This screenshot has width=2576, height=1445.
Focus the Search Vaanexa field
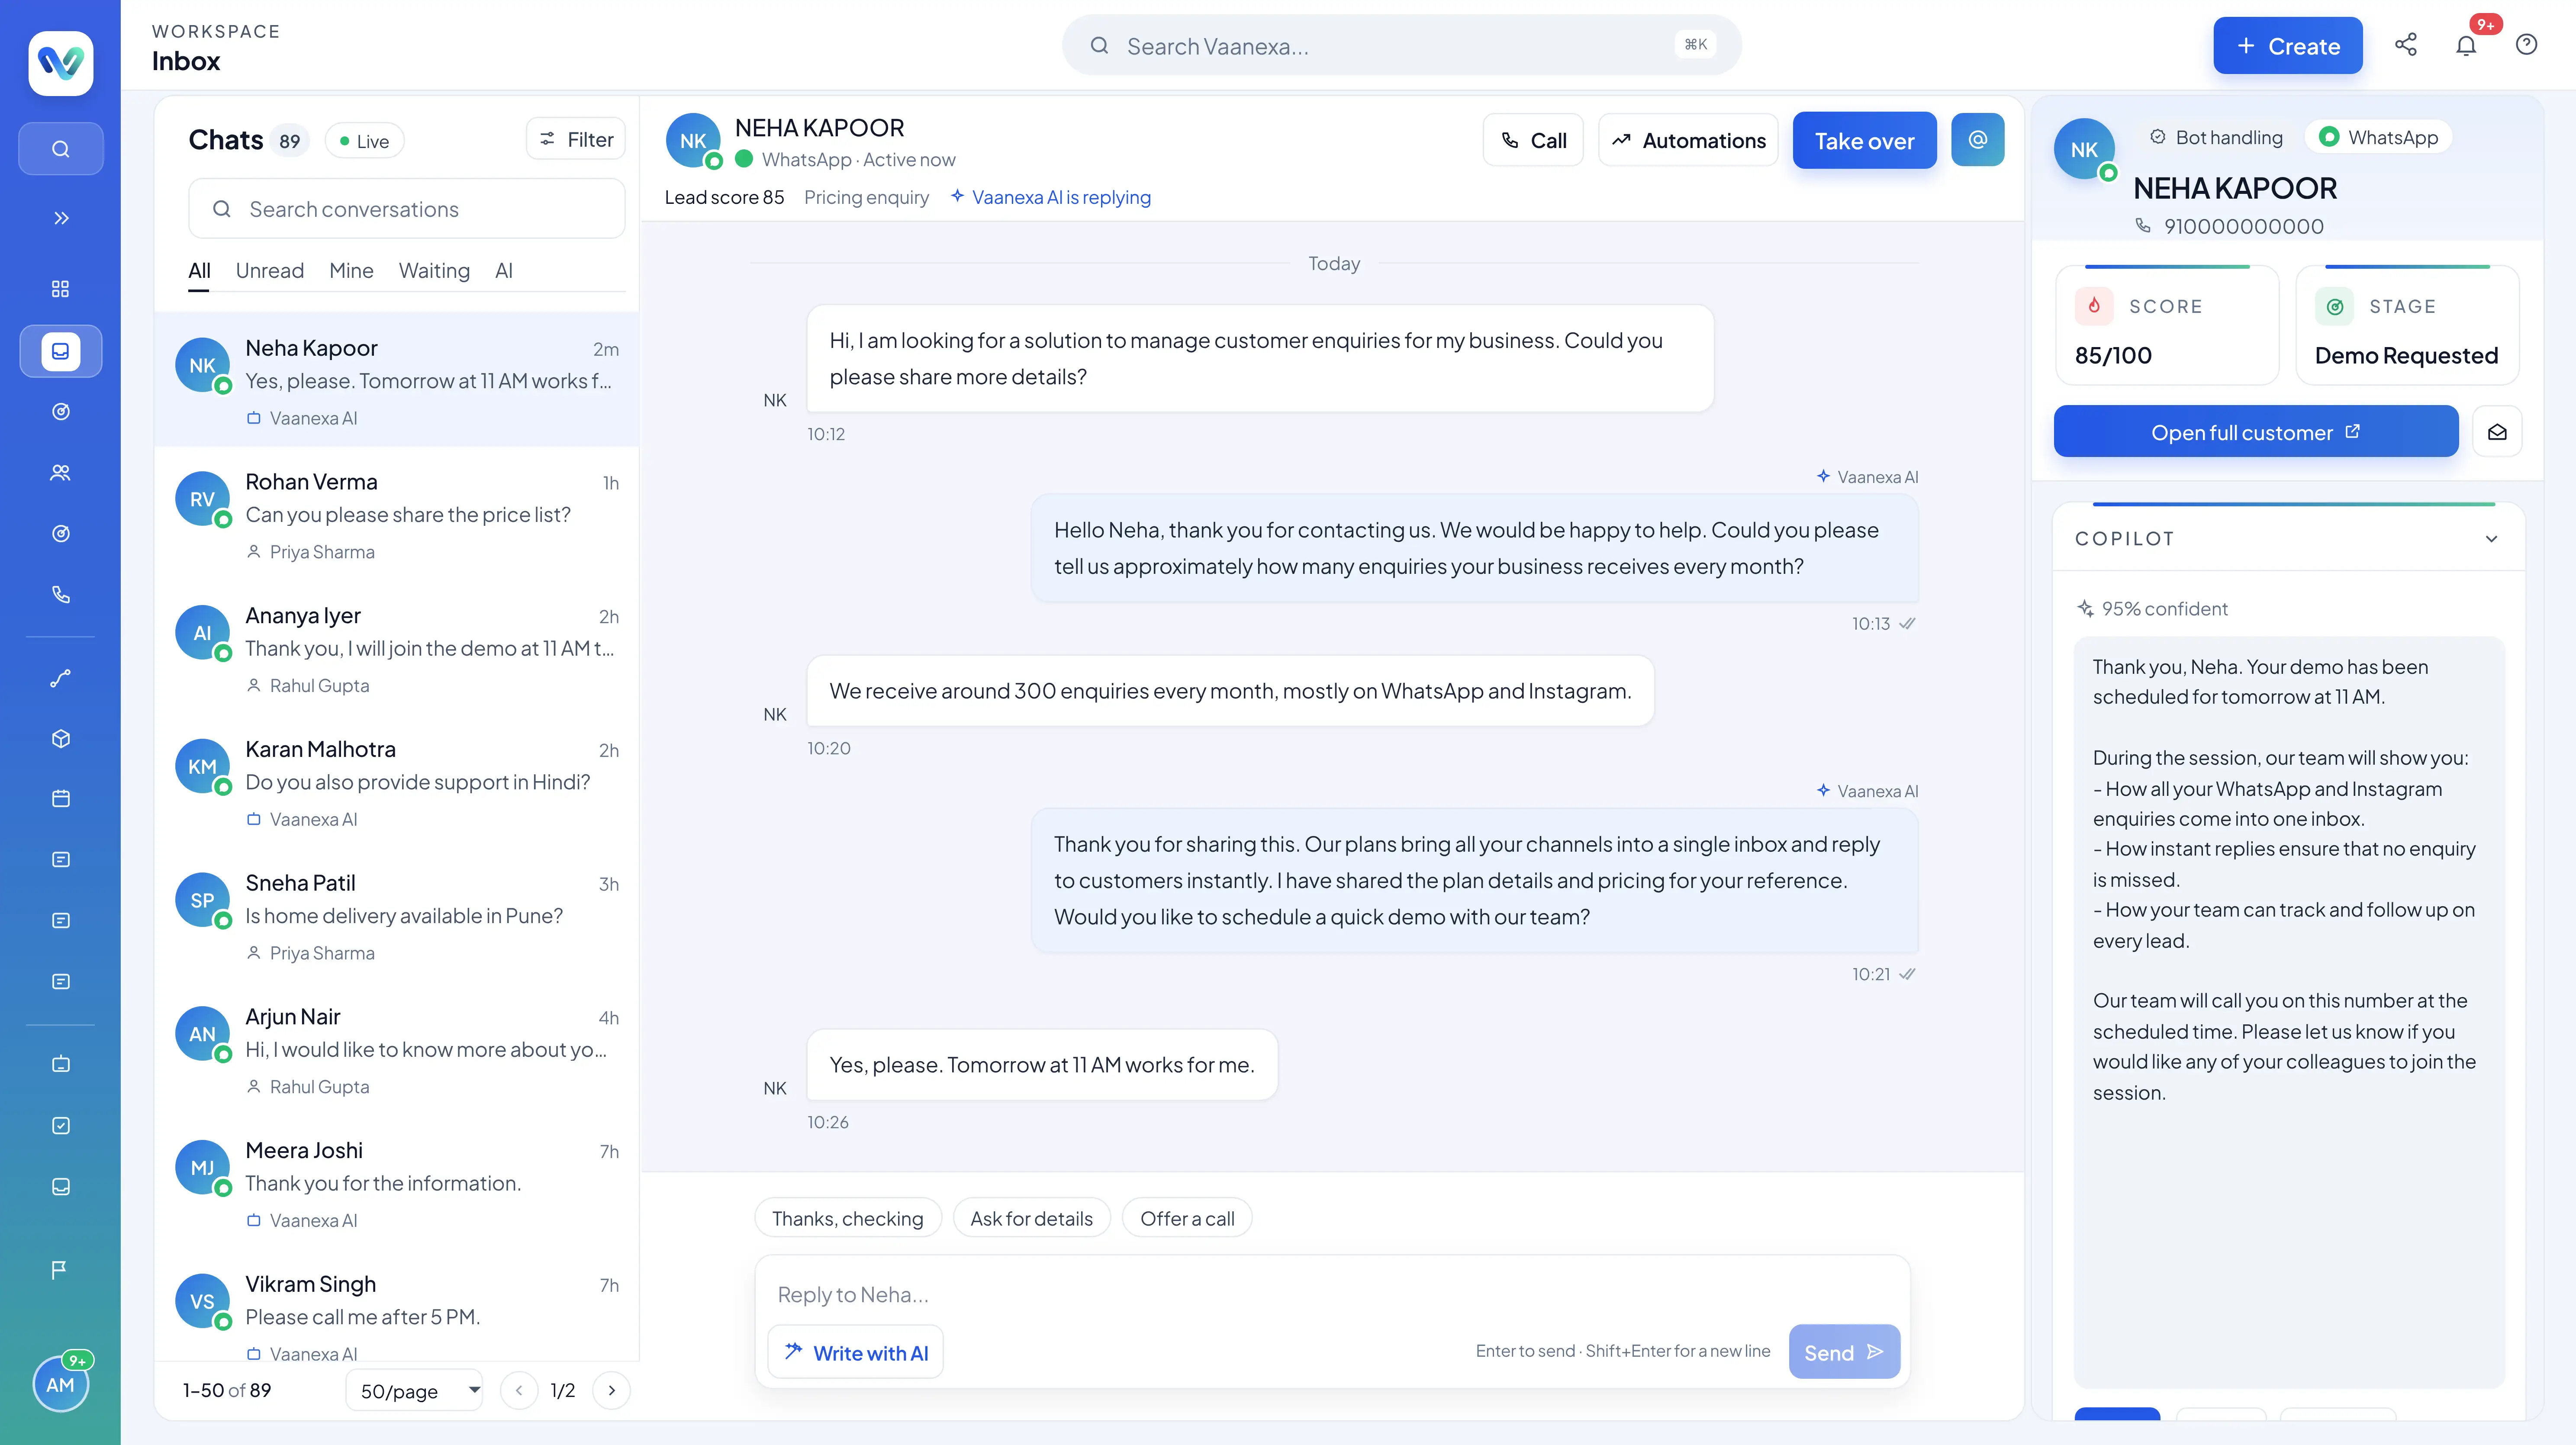1401,46
